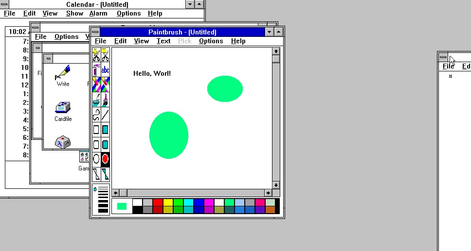Click the Paintbrush canvas scroll down arrow
Image resolution: width=471 pixels, height=251 pixels.
276,185
